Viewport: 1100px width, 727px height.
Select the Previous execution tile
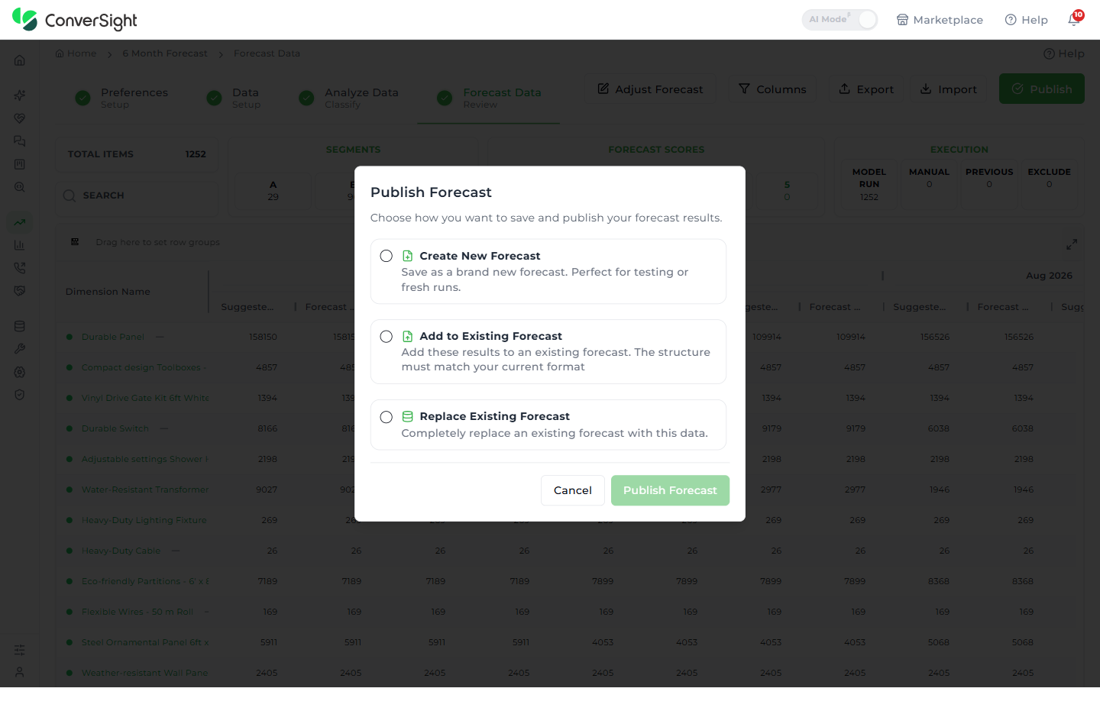[989, 184]
